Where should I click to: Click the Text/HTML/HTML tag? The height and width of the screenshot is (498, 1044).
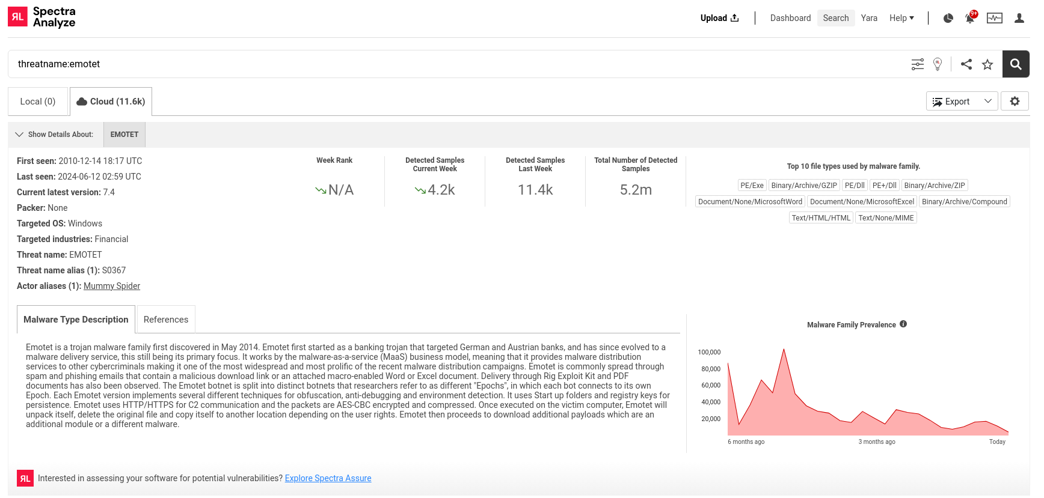(821, 218)
